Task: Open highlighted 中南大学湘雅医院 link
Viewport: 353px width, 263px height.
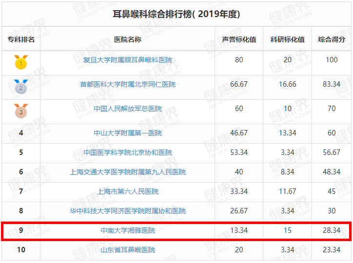Action: point(128,230)
